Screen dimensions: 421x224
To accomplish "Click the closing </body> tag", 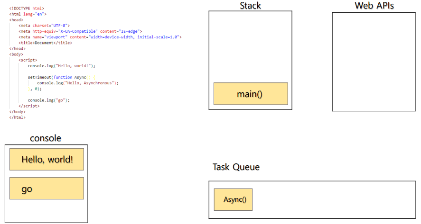I will 18,112.
